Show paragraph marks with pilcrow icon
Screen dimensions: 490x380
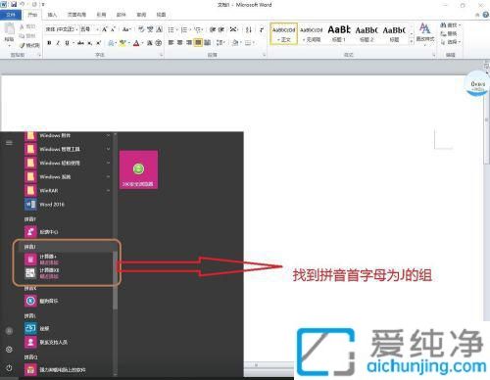[262, 29]
